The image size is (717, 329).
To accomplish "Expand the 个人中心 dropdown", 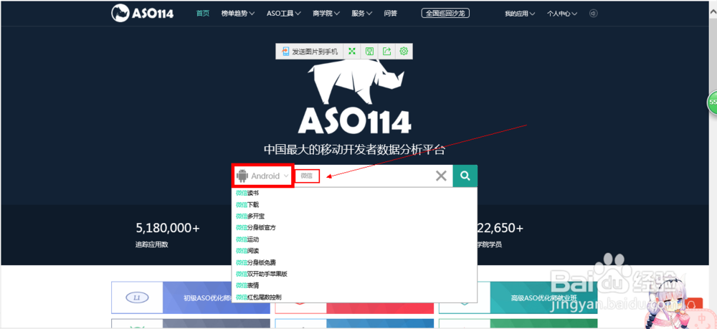I will (562, 14).
